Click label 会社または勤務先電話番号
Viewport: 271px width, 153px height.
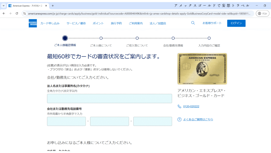coord(64,109)
